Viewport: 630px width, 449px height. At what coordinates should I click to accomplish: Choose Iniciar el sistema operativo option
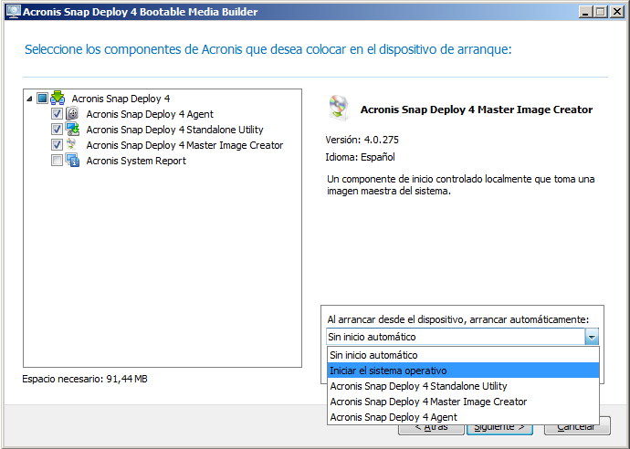[x=463, y=371]
